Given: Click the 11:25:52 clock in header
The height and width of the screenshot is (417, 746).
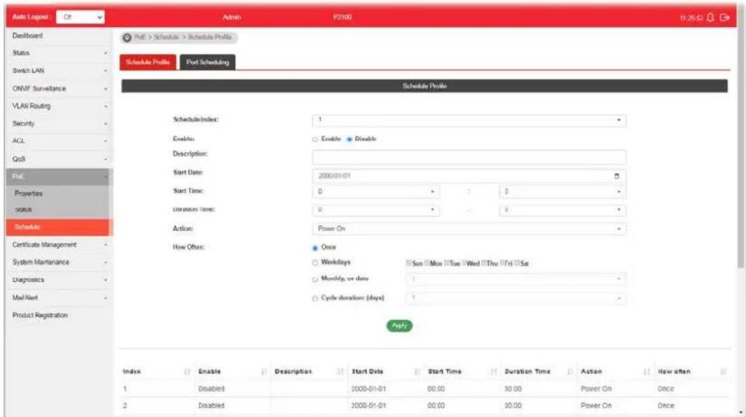Looking at the screenshot, I should coord(691,18).
